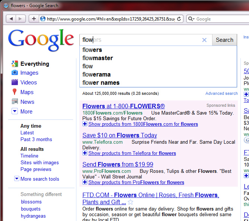
Task: Click the Everything colored icon
Action: (x=15, y=64)
